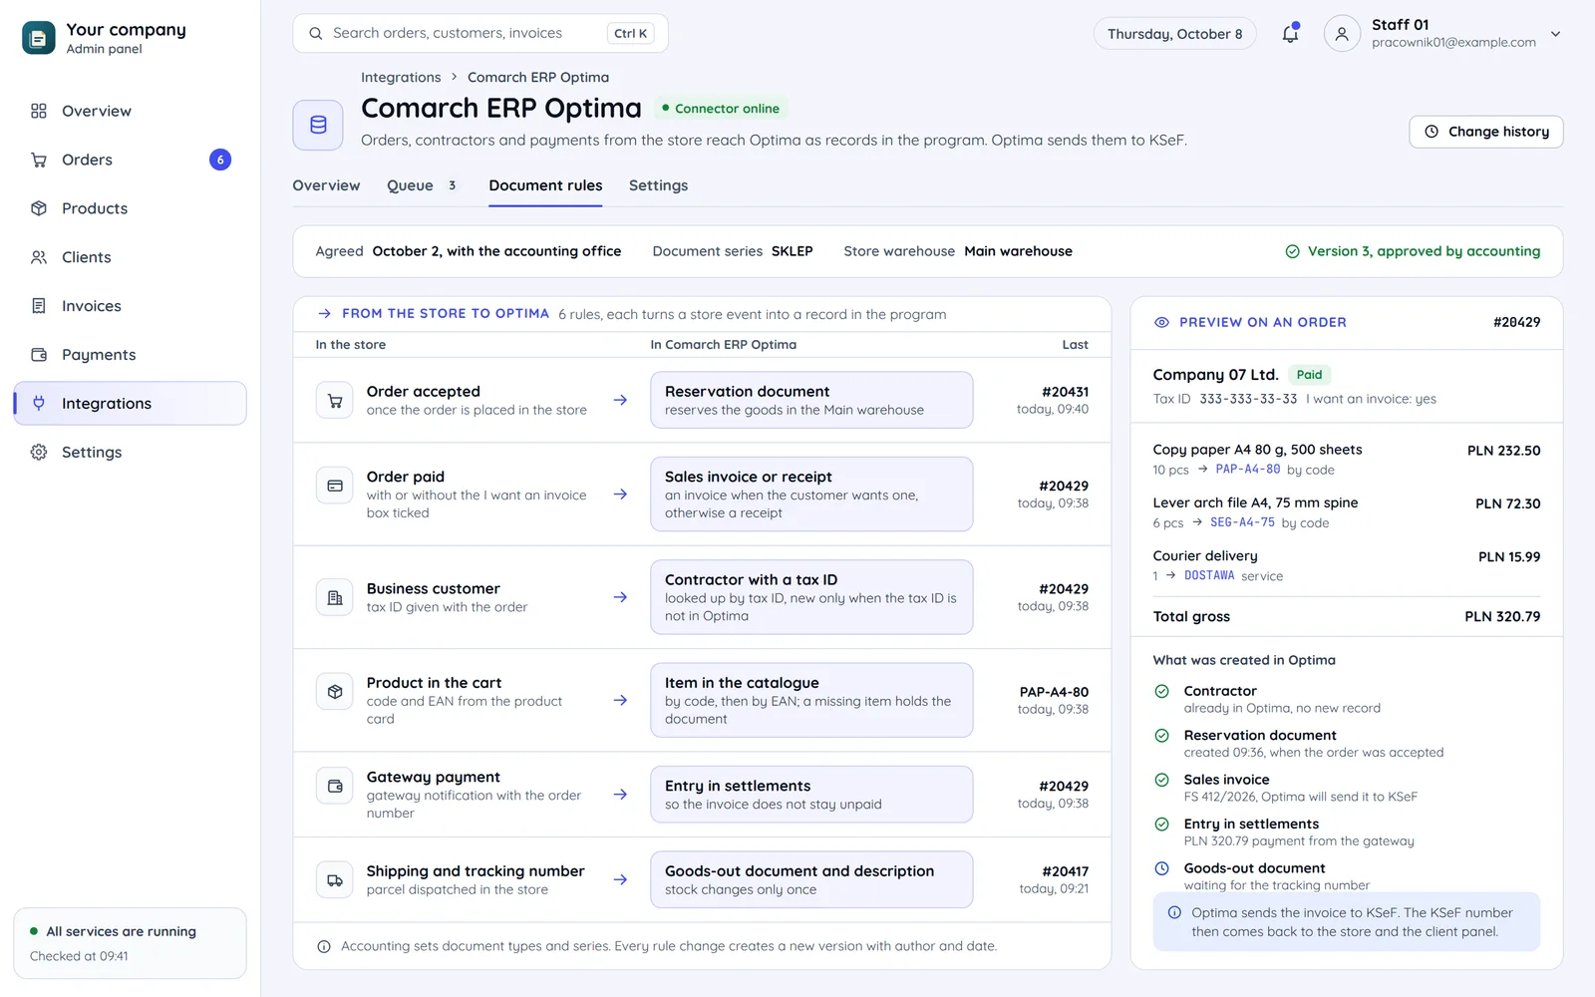Click the notification bell icon
Screen dimensions: 1595x997
pyautogui.click(x=1290, y=34)
